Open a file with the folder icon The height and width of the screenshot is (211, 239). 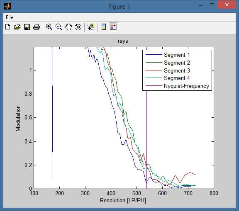(x=17, y=27)
